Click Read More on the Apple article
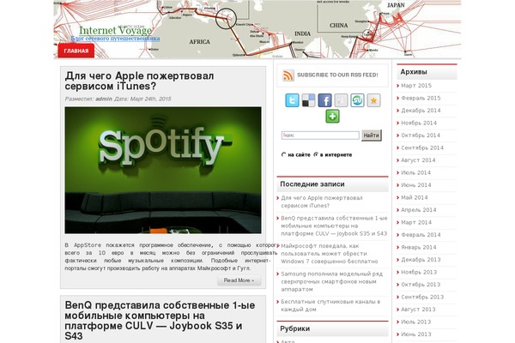This screenshot has height=343, width=515. click(x=239, y=280)
